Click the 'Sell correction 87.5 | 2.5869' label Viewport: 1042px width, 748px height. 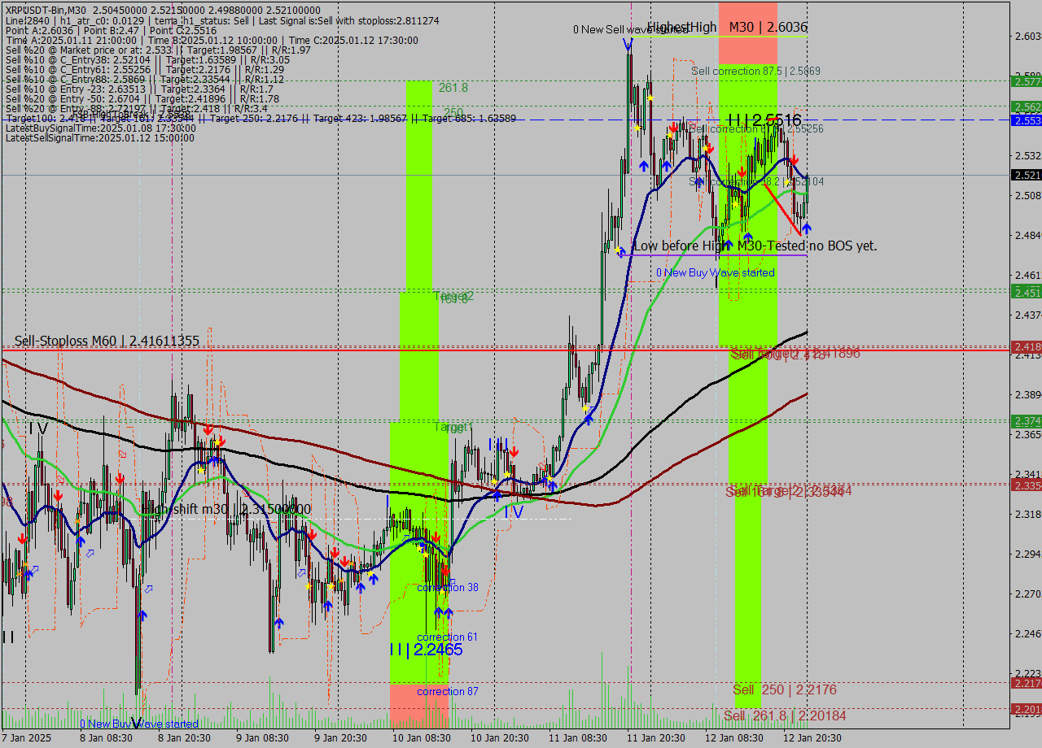(x=755, y=72)
